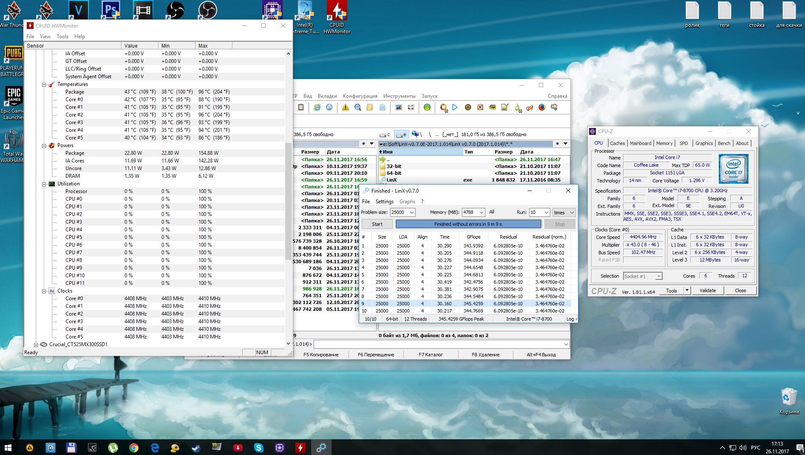Open the Settings menu in LinX
The width and height of the screenshot is (805, 455).
coord(384,202)
